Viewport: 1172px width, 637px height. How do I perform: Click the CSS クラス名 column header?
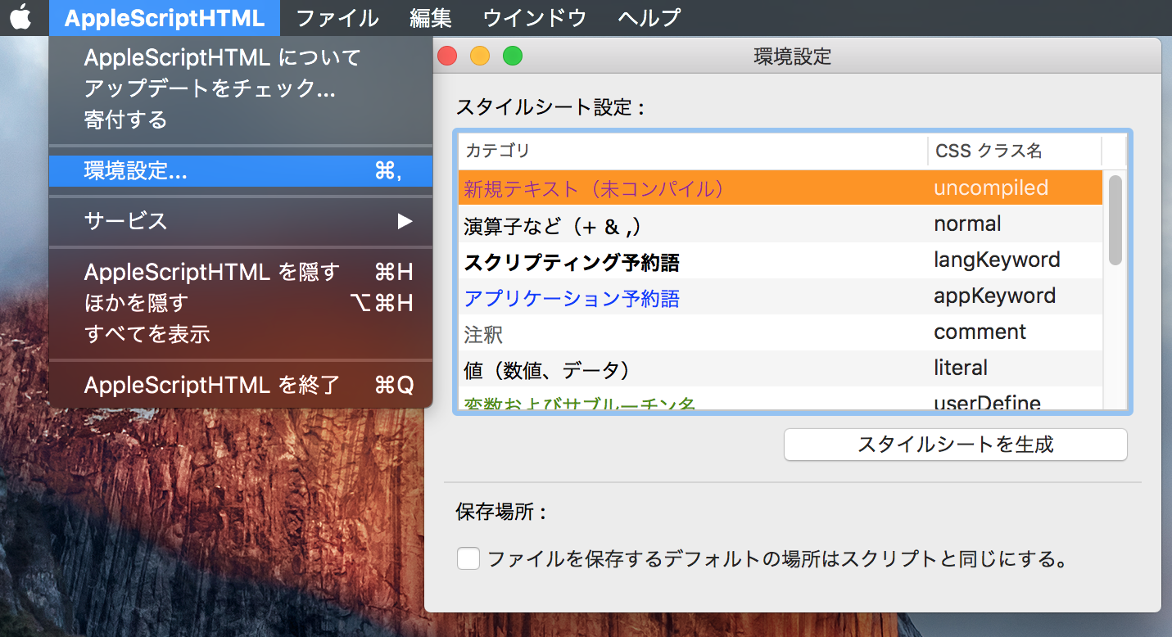pyautogui.click(x=1015, y=151)
